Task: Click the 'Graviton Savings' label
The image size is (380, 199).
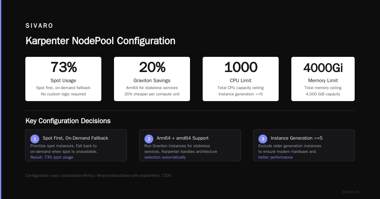Action: [x=152, y=81]
